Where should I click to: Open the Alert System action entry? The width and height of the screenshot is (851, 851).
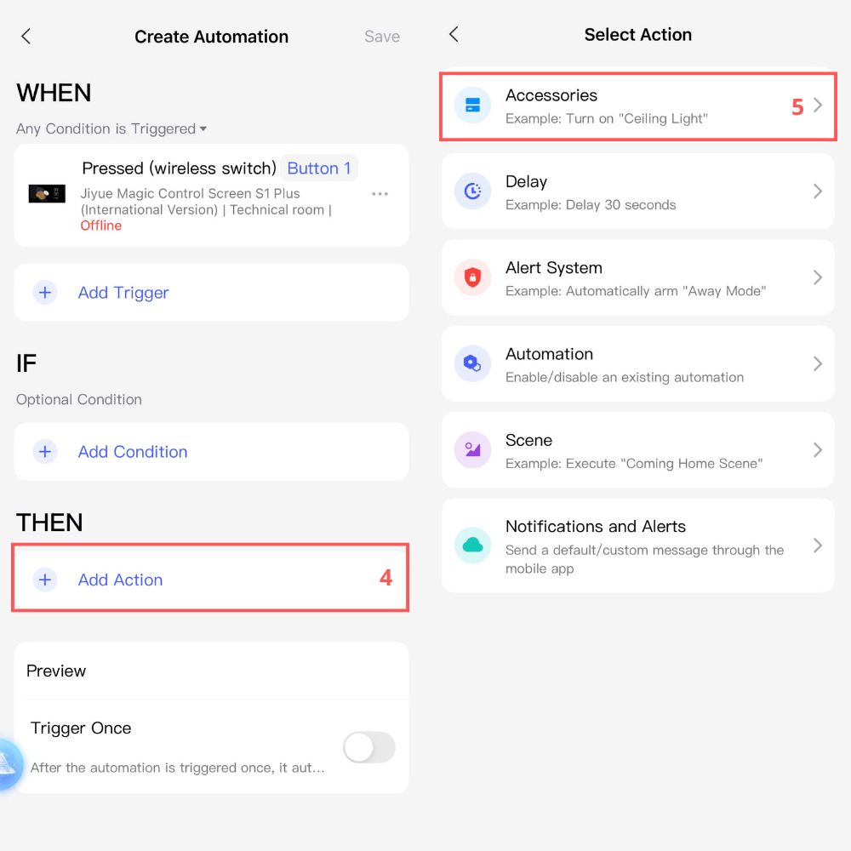637,277
